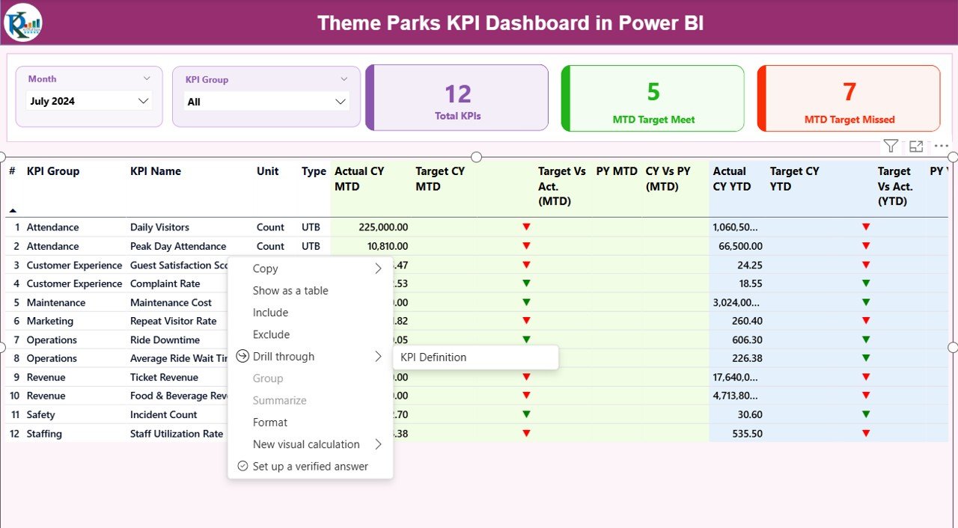Expand the Copy submenu arrow
958x528 pixels.
(378, 268)
